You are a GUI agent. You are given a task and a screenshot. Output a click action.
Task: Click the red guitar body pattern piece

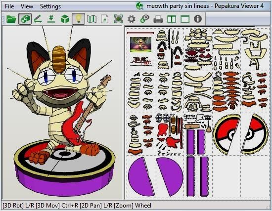point(163,129)
